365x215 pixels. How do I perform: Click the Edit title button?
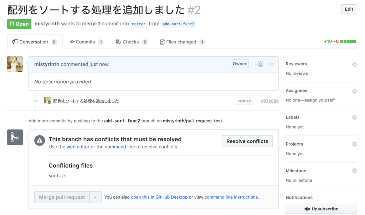pyautogui.click(x=349, y=9)
